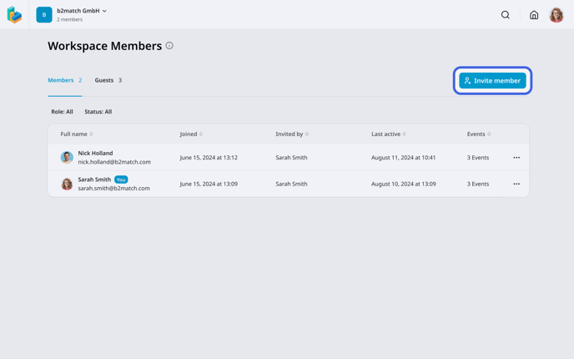574x359 pixels.
Task: Click the blue B workspace badge
Action: point(44,15)
